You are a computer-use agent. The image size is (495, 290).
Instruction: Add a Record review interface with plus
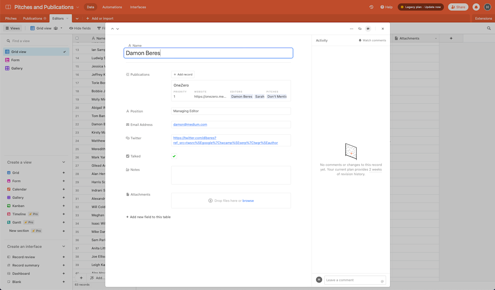click(x=64, y=257)
